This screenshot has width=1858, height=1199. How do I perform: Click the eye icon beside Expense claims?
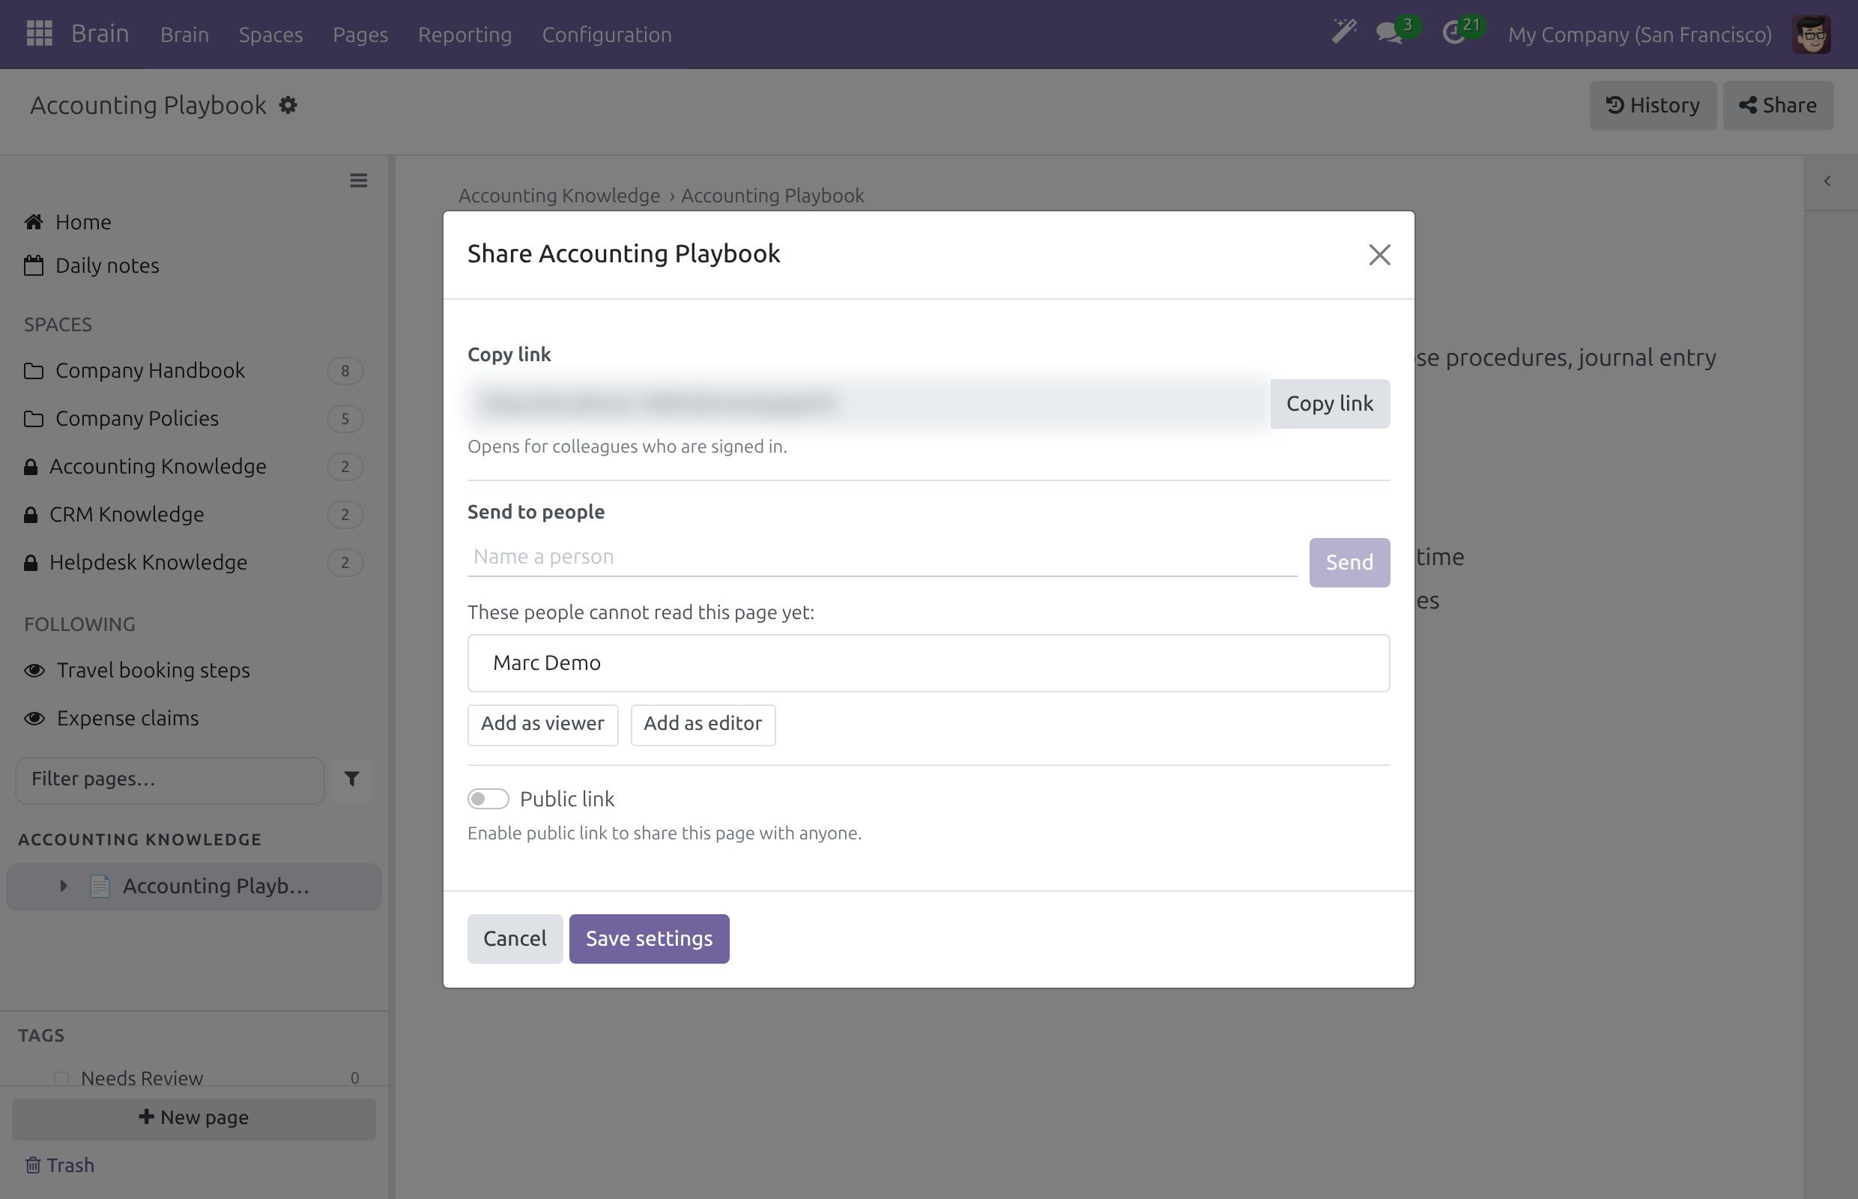(34, 718)
